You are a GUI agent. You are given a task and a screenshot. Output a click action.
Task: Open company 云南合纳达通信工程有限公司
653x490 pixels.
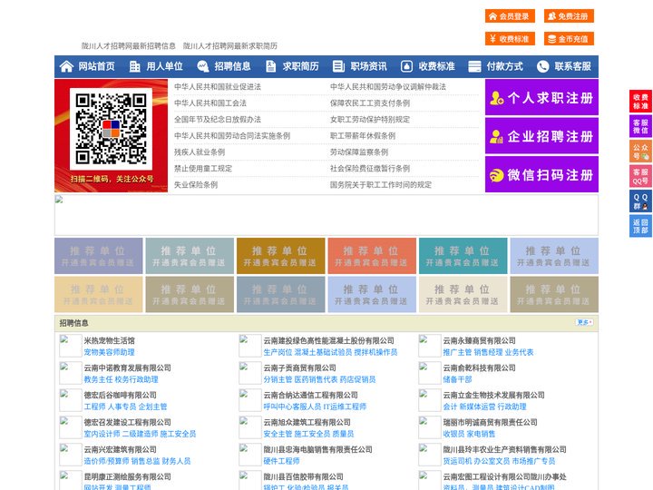pos(310,395)
